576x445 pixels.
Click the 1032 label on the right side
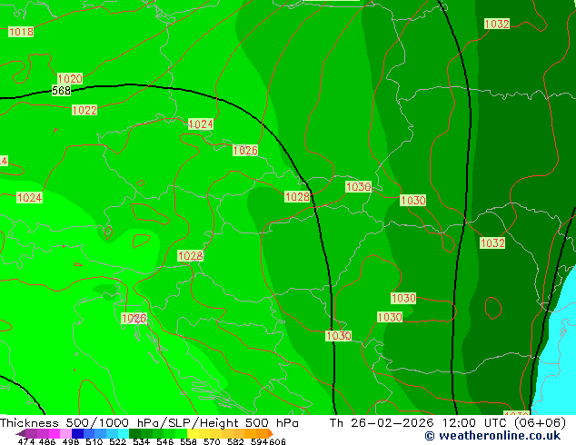point(492,243)
